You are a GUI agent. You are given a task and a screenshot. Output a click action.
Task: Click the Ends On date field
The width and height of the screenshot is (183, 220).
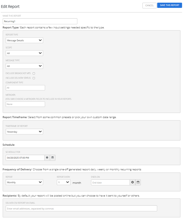[110, 182]
